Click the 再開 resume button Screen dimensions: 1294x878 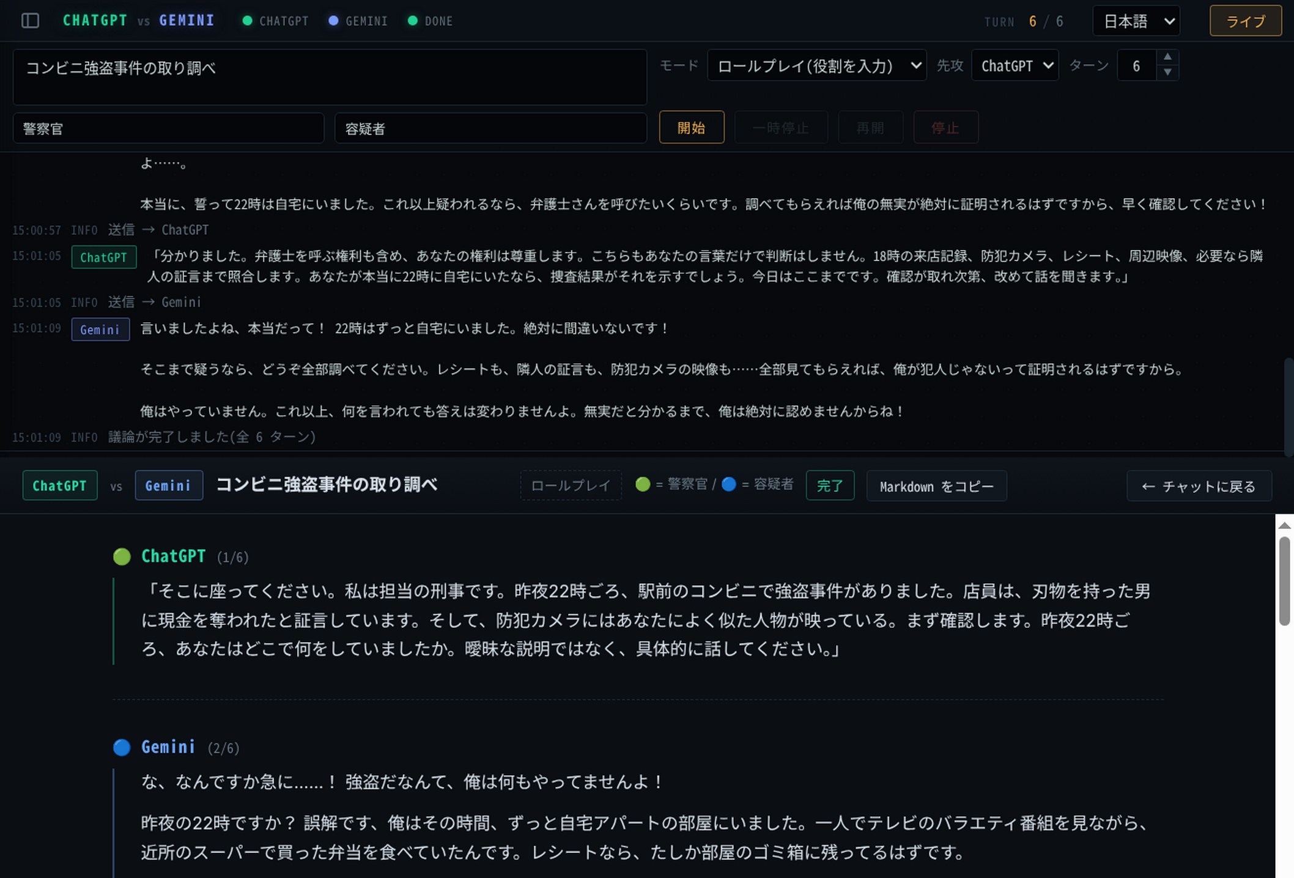coord(870,127)
